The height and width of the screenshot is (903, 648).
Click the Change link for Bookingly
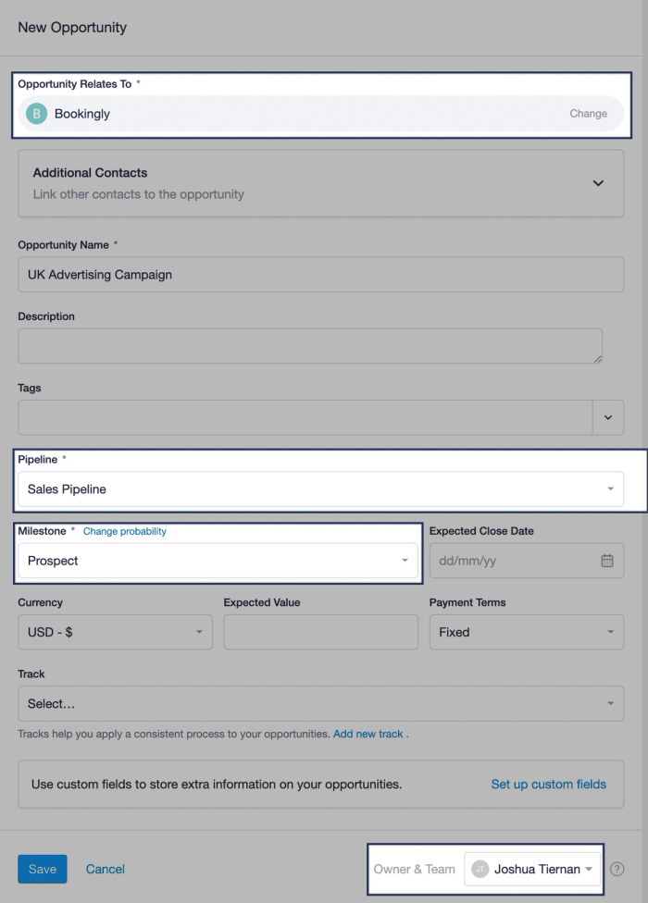tap(588, 114)
